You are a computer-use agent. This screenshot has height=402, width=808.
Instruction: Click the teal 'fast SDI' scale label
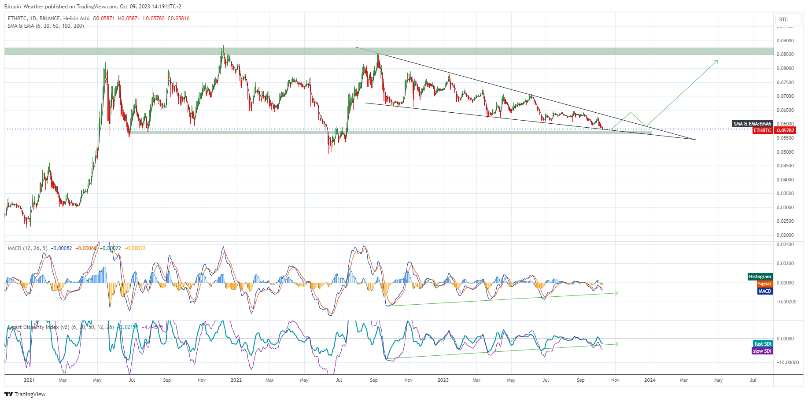pos(763,344)
